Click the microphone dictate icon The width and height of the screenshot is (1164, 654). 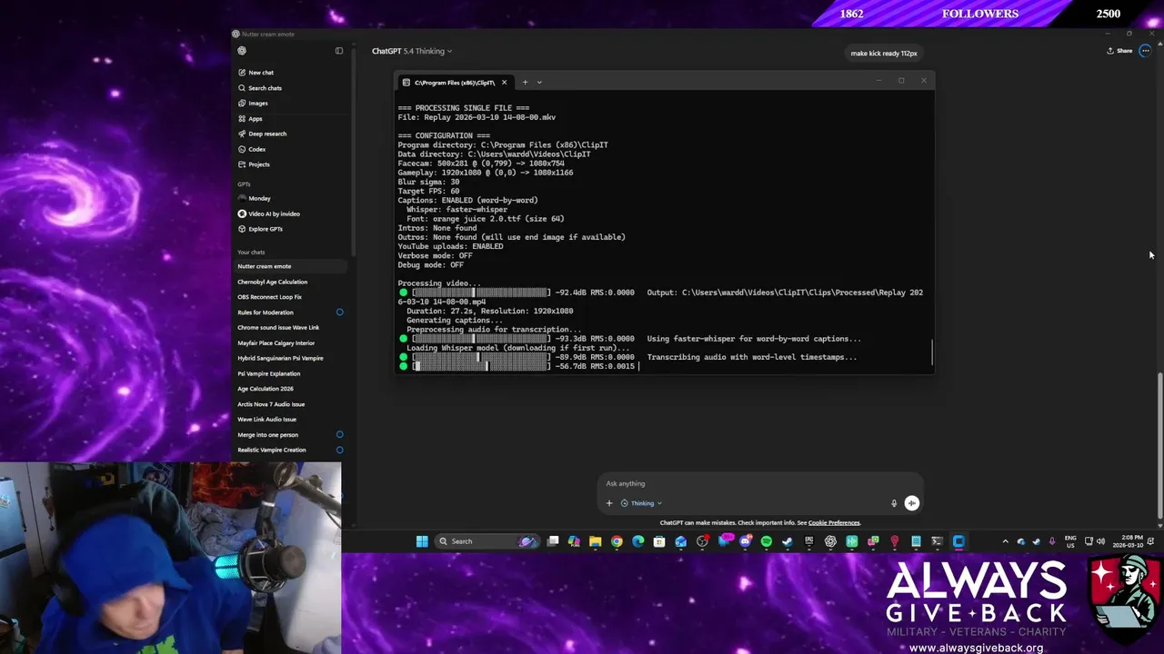[x=894, y=503]
